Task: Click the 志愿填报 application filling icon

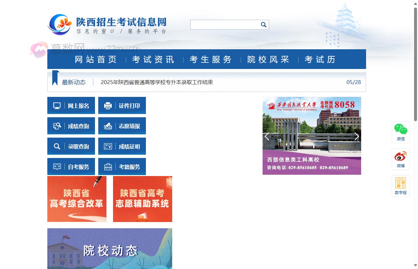Action: pyautogui.click(x=122, y=126)
